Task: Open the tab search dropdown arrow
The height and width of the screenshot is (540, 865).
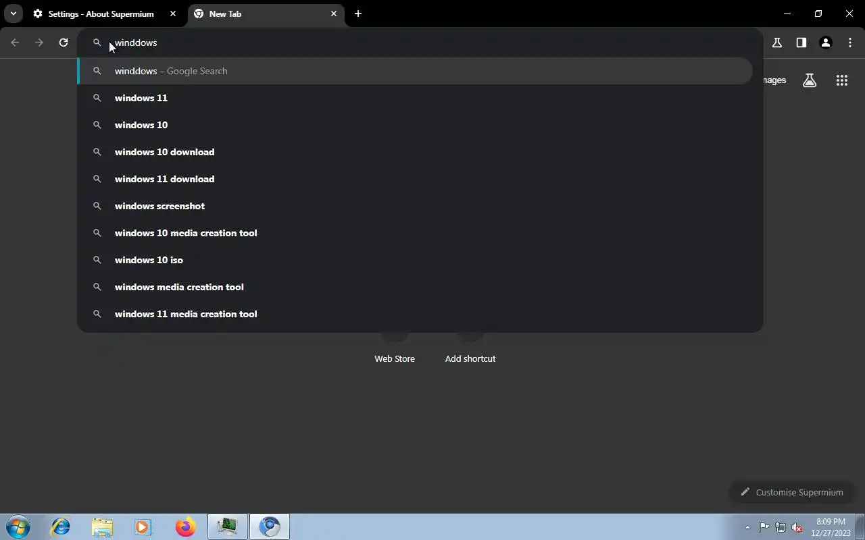Action: click(14, 13)
